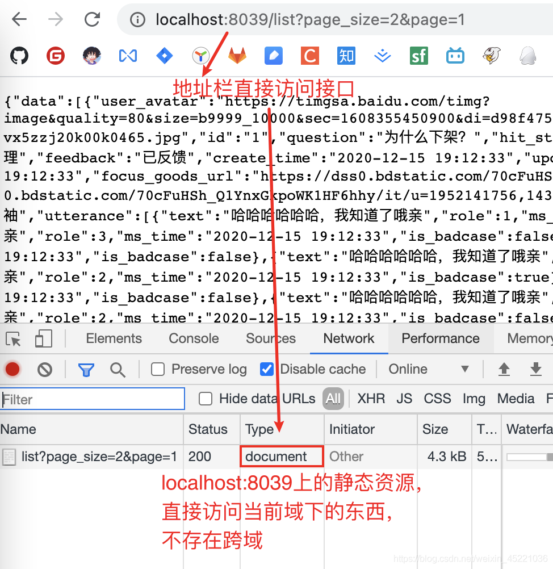Stop recording network log
The width and height of the screenshot is (553, 569).
pos(12,370)
